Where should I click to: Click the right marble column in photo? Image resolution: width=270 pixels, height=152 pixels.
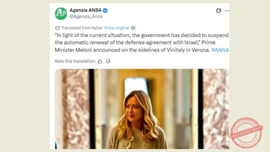click(216, 109)
